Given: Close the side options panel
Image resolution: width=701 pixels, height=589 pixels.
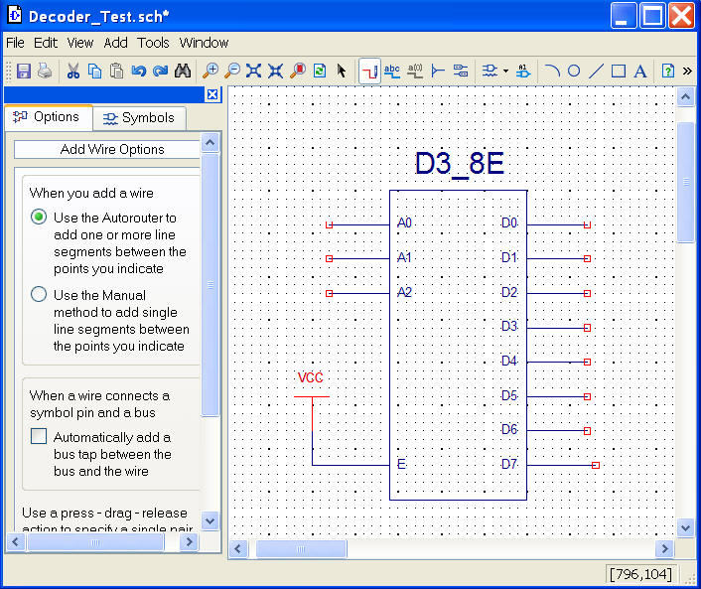Looking at the screenshot, I should pyautogui.click(x=212, y=94).
